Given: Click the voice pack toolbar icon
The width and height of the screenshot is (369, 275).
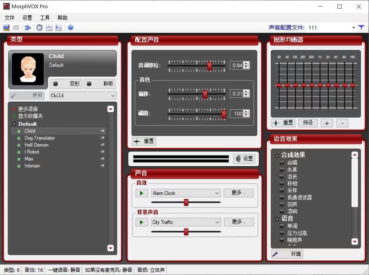Looking at the screenshot, I should click(59, 27).
